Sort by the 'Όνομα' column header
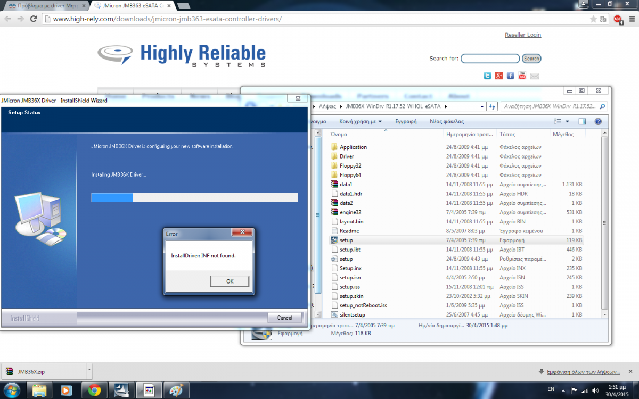 pos(386,135)
